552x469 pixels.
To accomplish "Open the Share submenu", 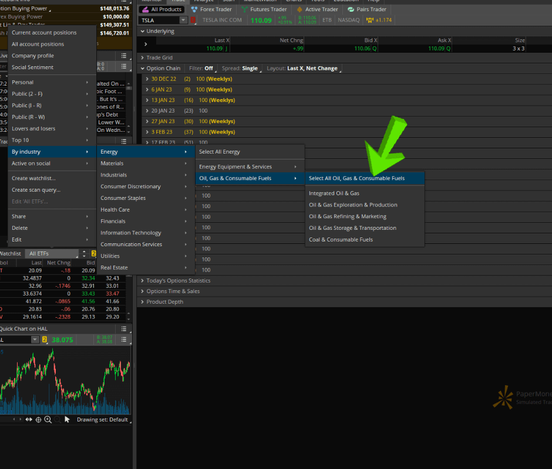I will click(52, 216).
